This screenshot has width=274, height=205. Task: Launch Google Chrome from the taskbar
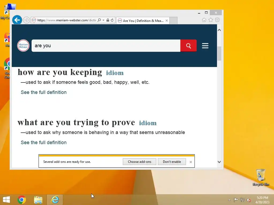pos(22,200)
